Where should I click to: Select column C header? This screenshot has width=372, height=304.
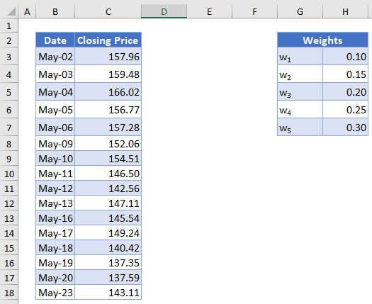click(108, 11)
